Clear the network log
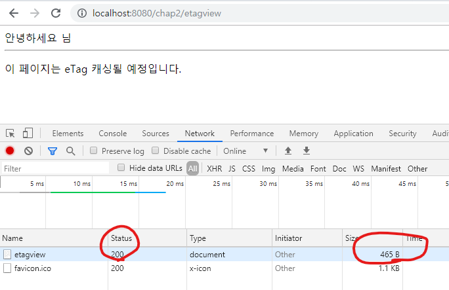This screenshot has height=290, width=449. pyautogui.click(x=28, y=151)
